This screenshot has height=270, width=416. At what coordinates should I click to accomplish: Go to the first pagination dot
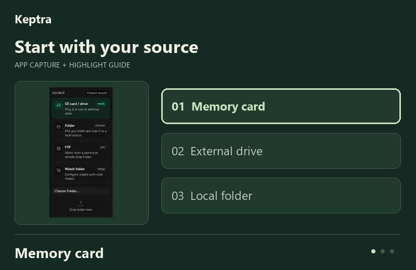(373, 251)
